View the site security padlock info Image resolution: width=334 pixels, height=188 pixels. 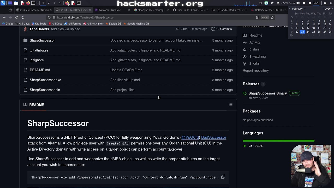click(x=54, y=17)
